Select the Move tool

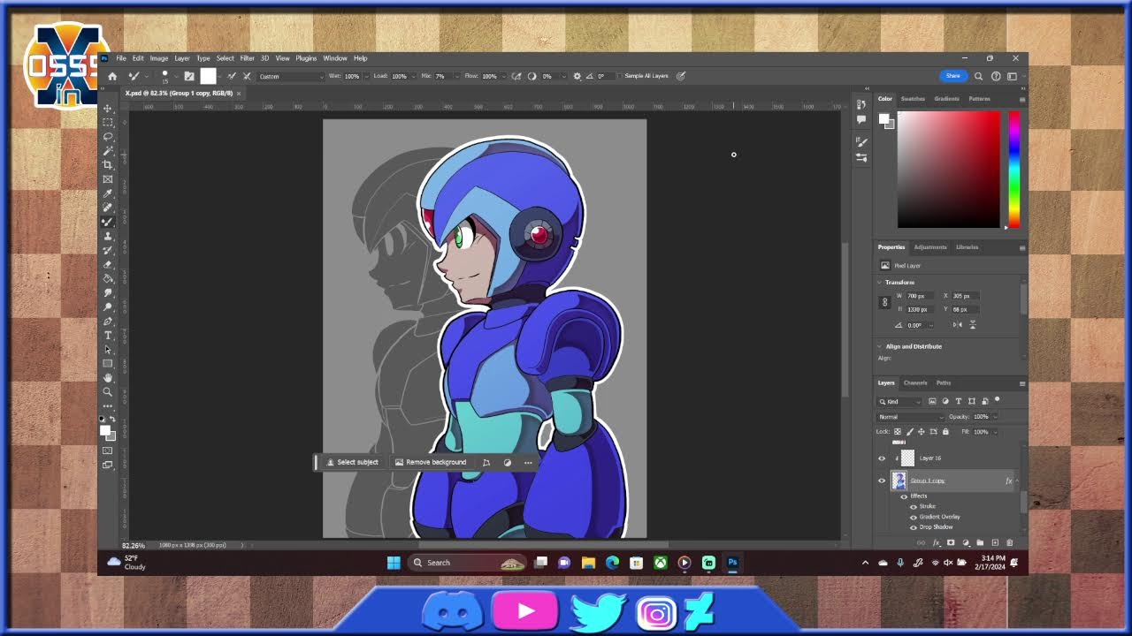pos(108,108)
